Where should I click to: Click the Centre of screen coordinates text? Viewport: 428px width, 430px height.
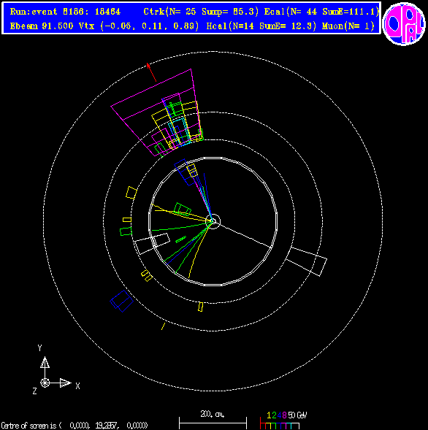[x=74, y=426]
